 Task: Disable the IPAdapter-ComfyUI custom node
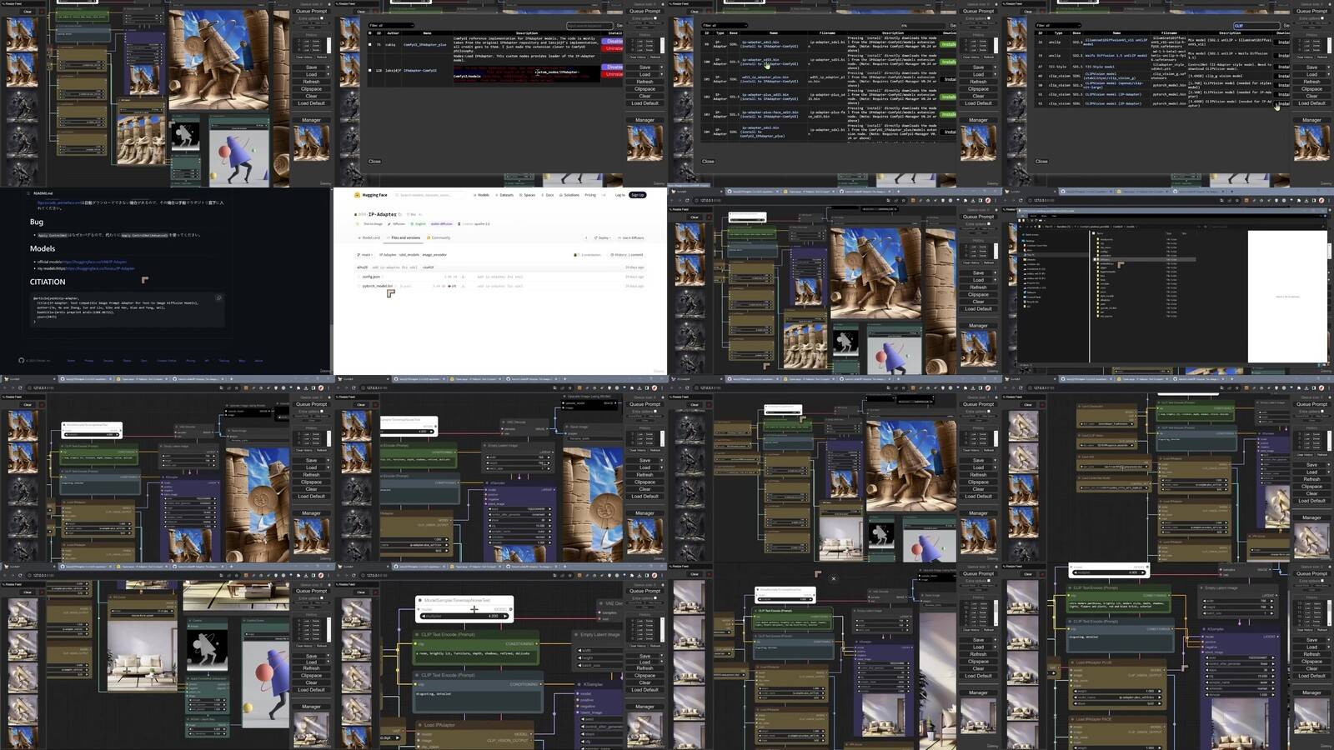point(614,67)
